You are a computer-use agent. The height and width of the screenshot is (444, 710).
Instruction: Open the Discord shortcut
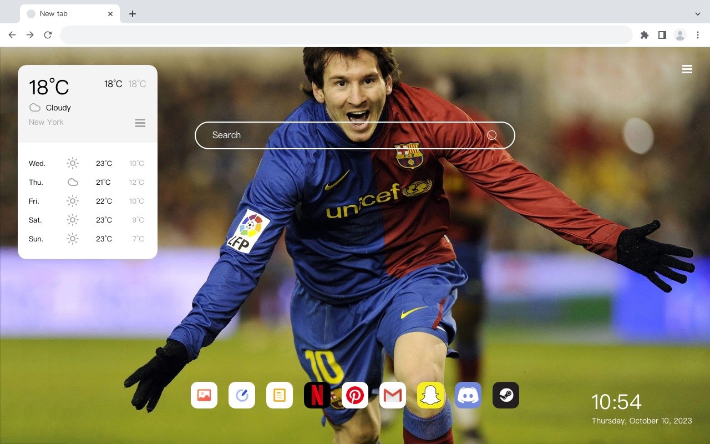(468, 395)
